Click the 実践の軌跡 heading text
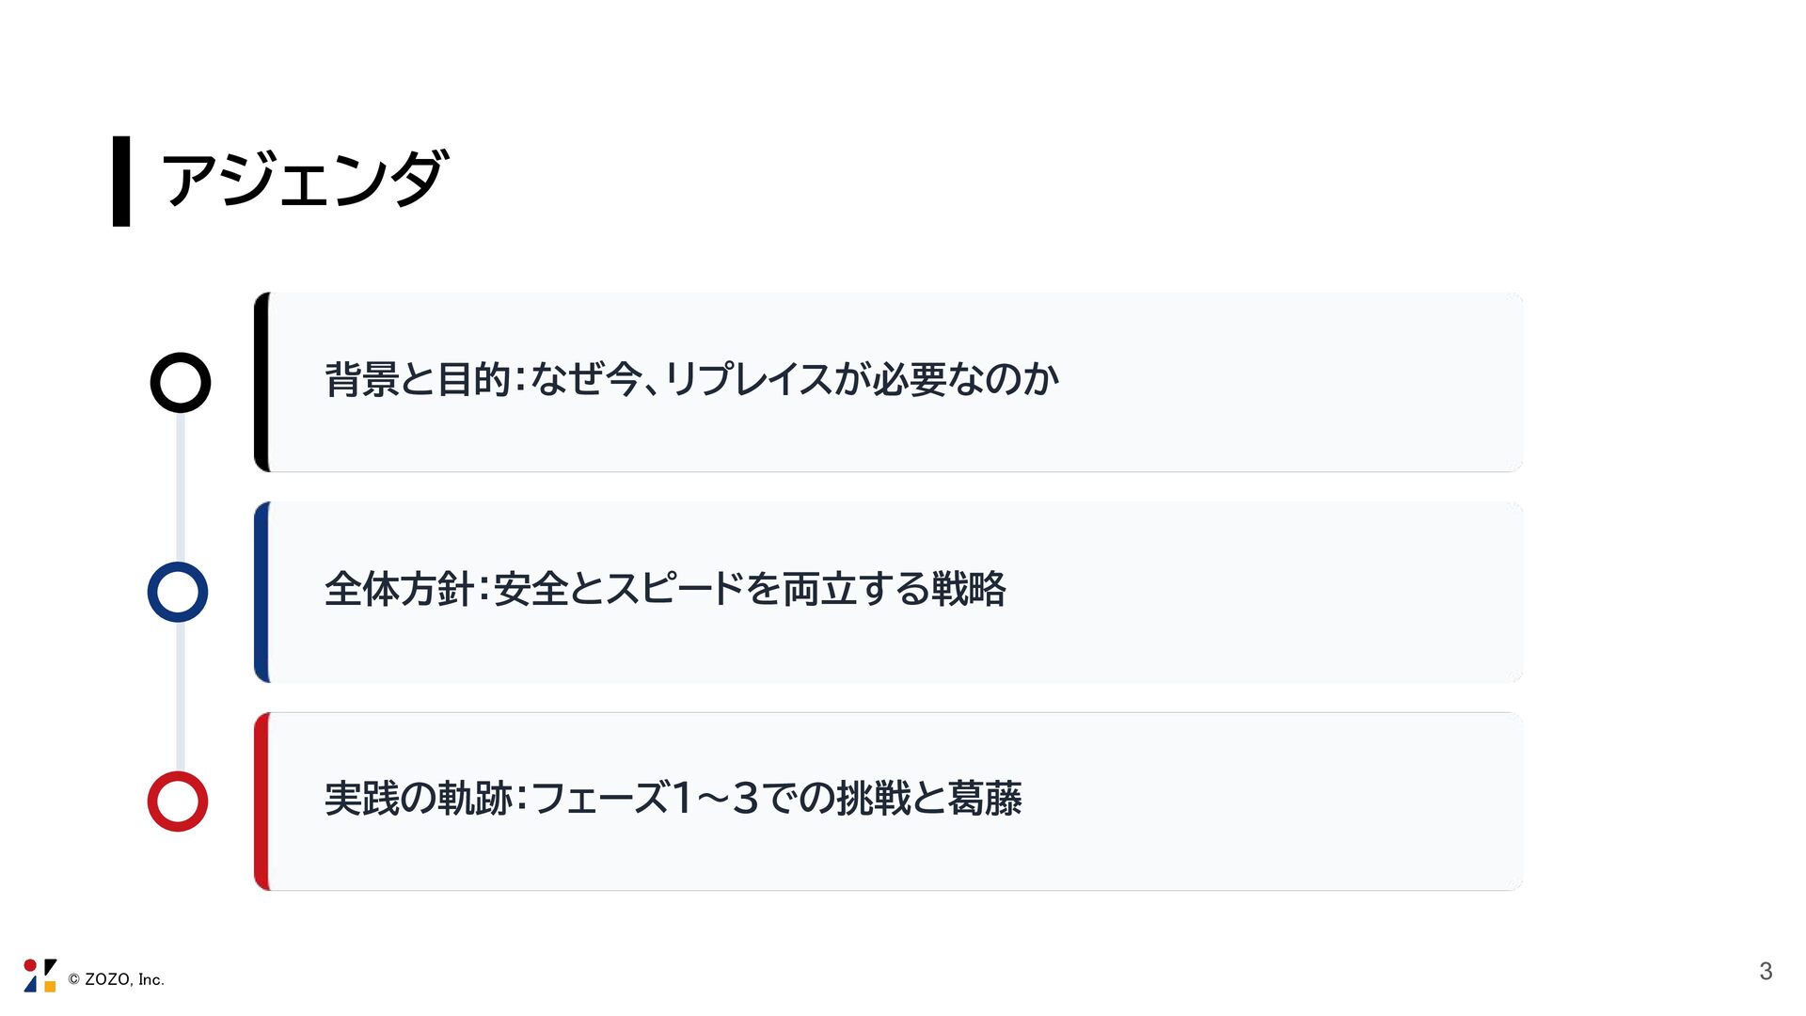Screen dimensions: 1806x1016 point(418,799)
